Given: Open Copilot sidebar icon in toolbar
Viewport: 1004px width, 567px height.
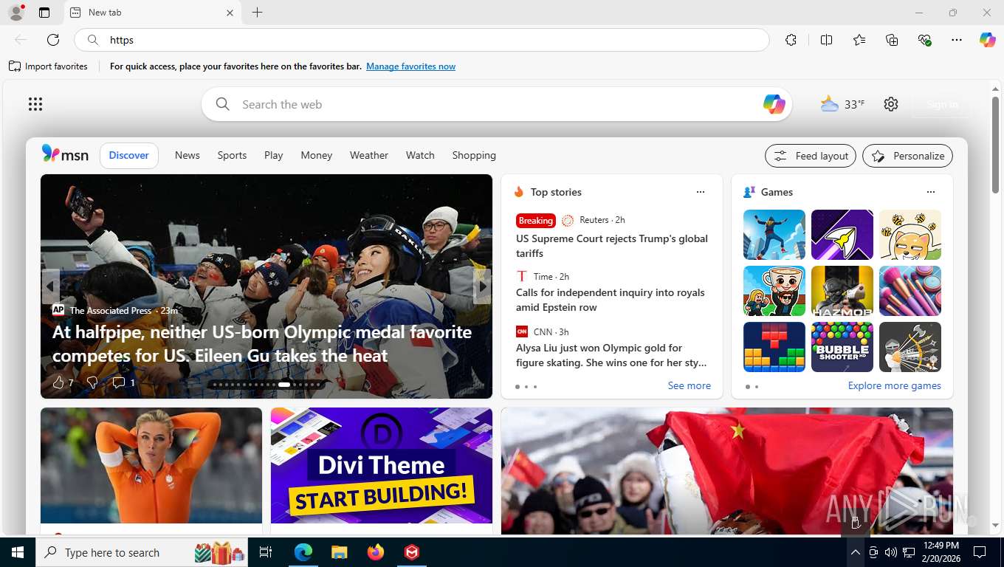Looking at the screenshot, I should pyautogui.click(x=988, y=40).
